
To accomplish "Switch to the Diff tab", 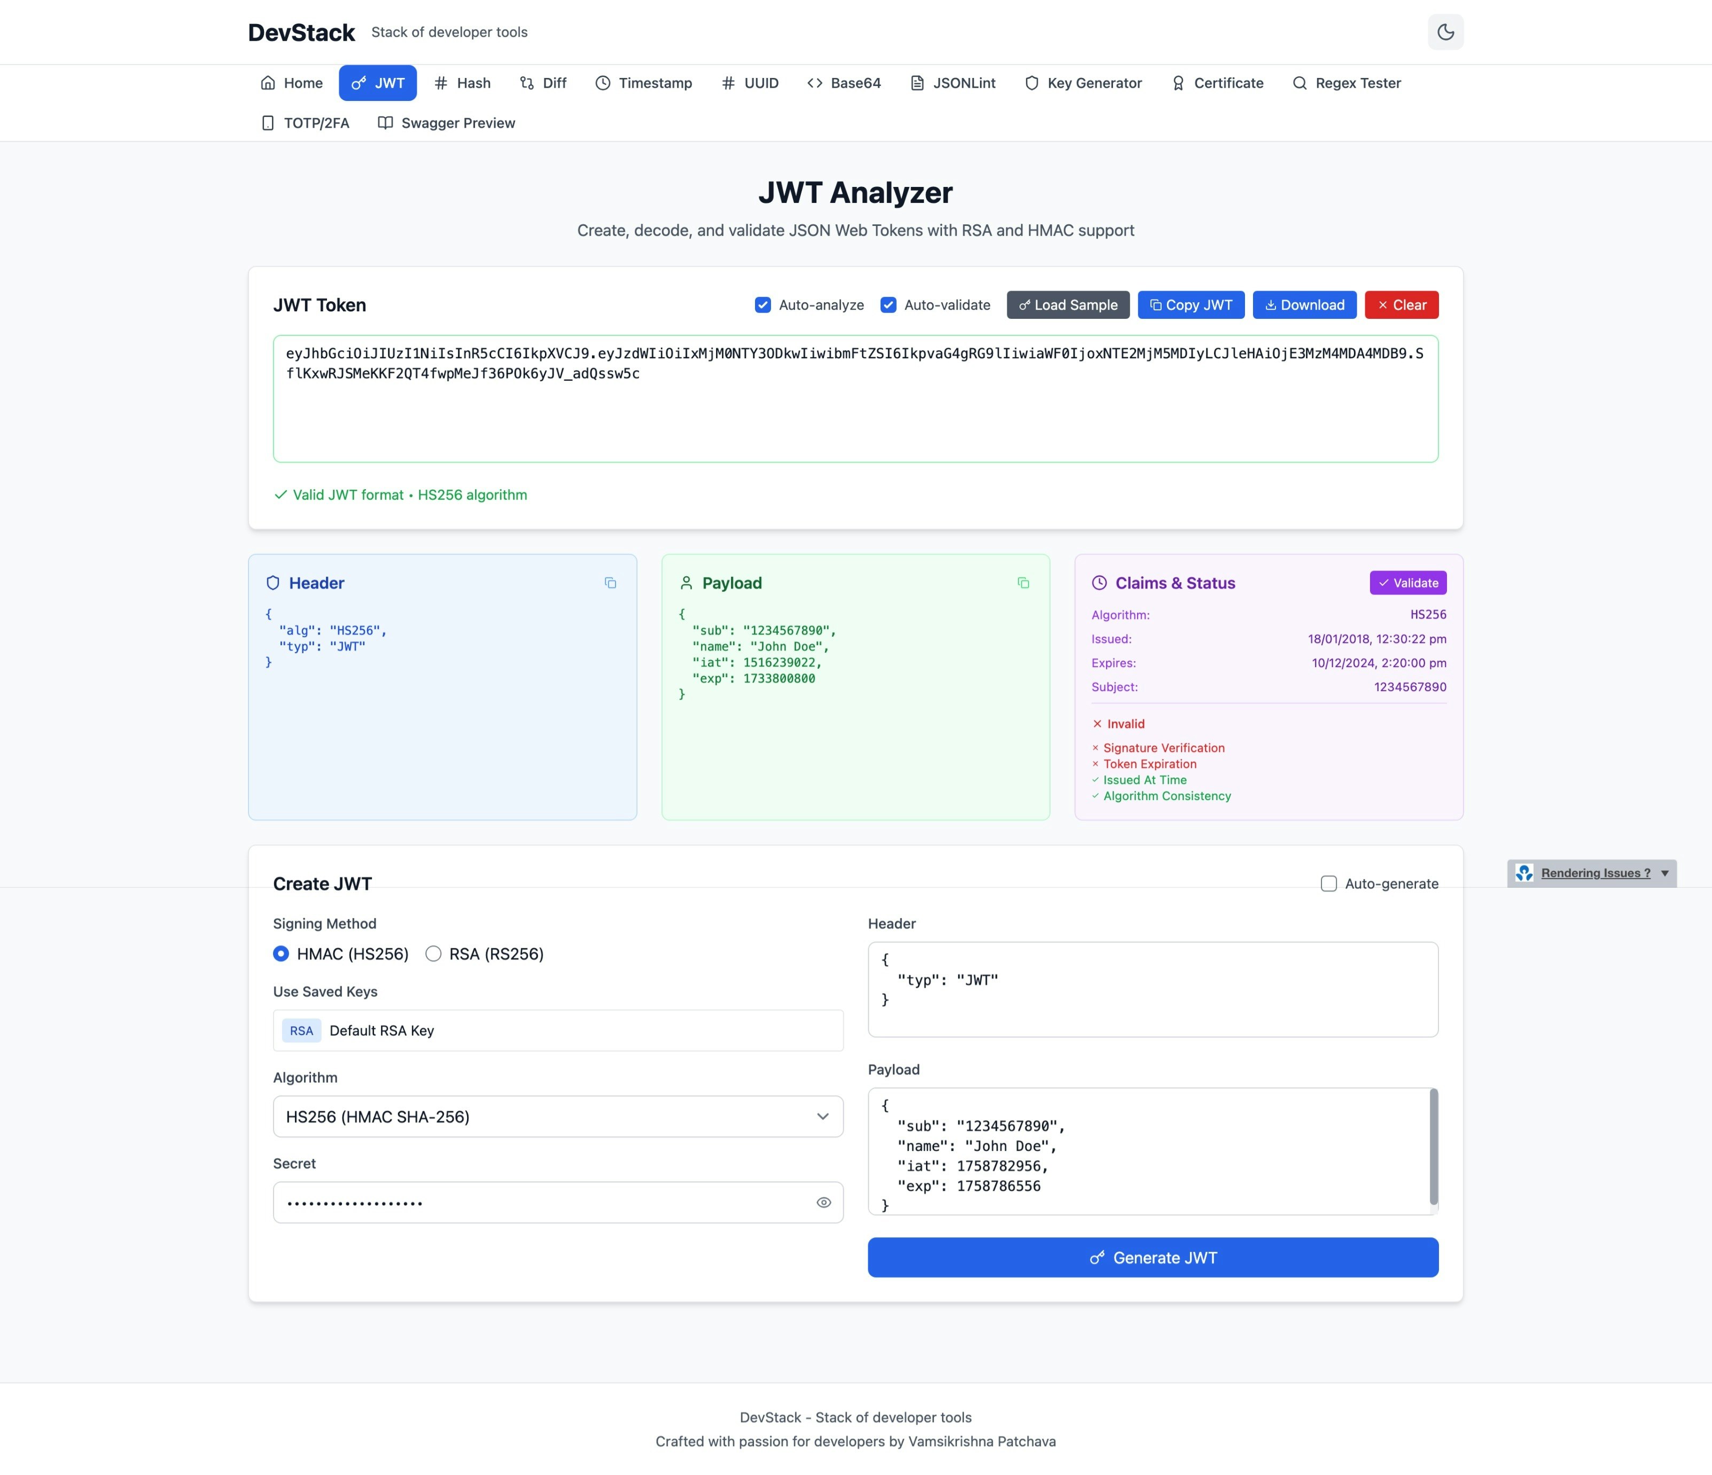I will tap(543, 83).
